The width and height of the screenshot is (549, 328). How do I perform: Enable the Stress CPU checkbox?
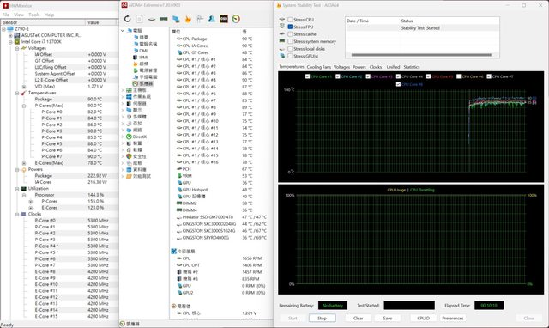coord(290,20)
